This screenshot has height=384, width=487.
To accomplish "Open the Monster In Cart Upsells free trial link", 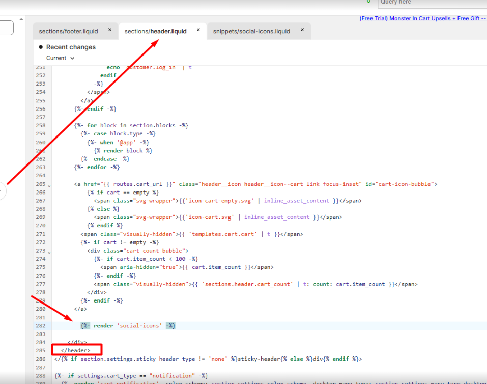I will click(x=423, y=18).
